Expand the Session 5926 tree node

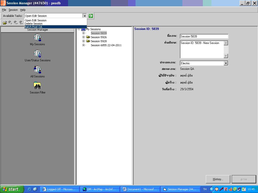(84, 37)
